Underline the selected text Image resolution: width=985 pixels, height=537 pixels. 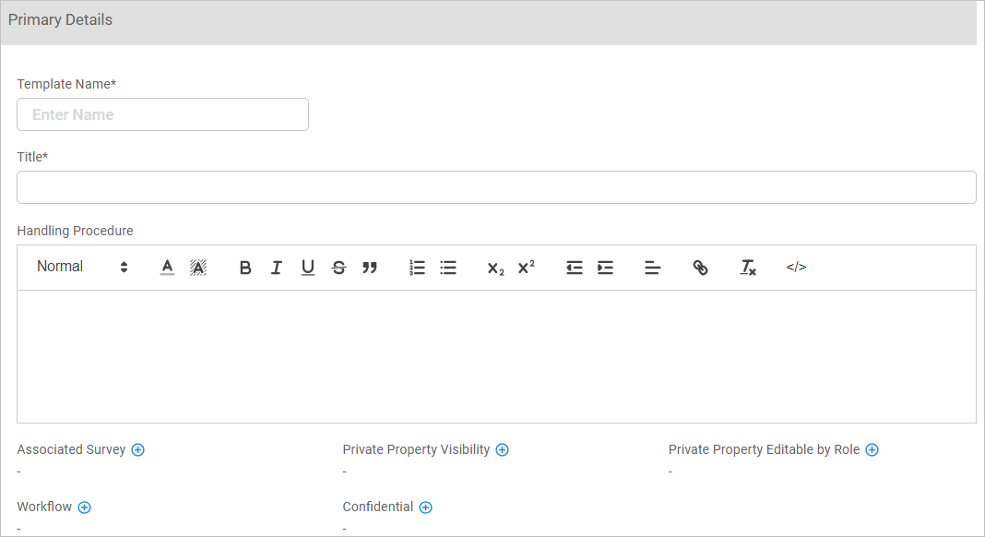tap(308, 268)
